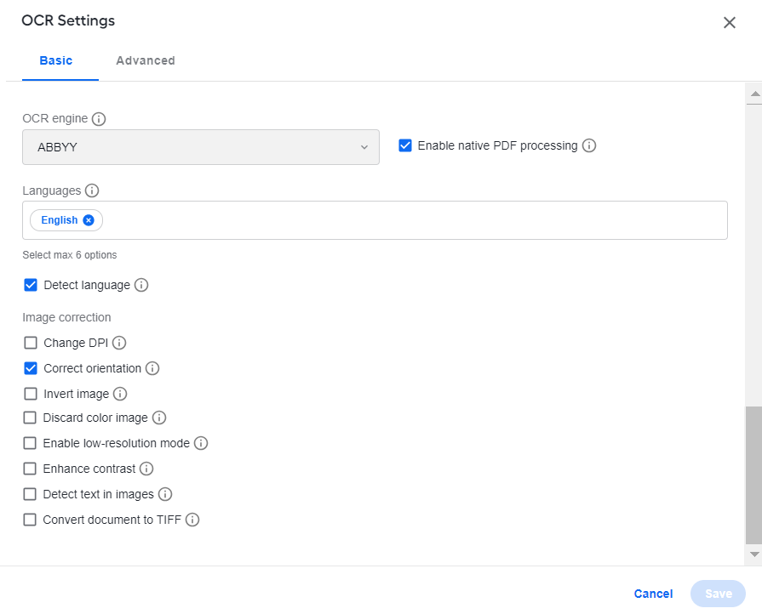Close the OCR Settings dialog
Screen dimensions: 762x614
point(729,23)
